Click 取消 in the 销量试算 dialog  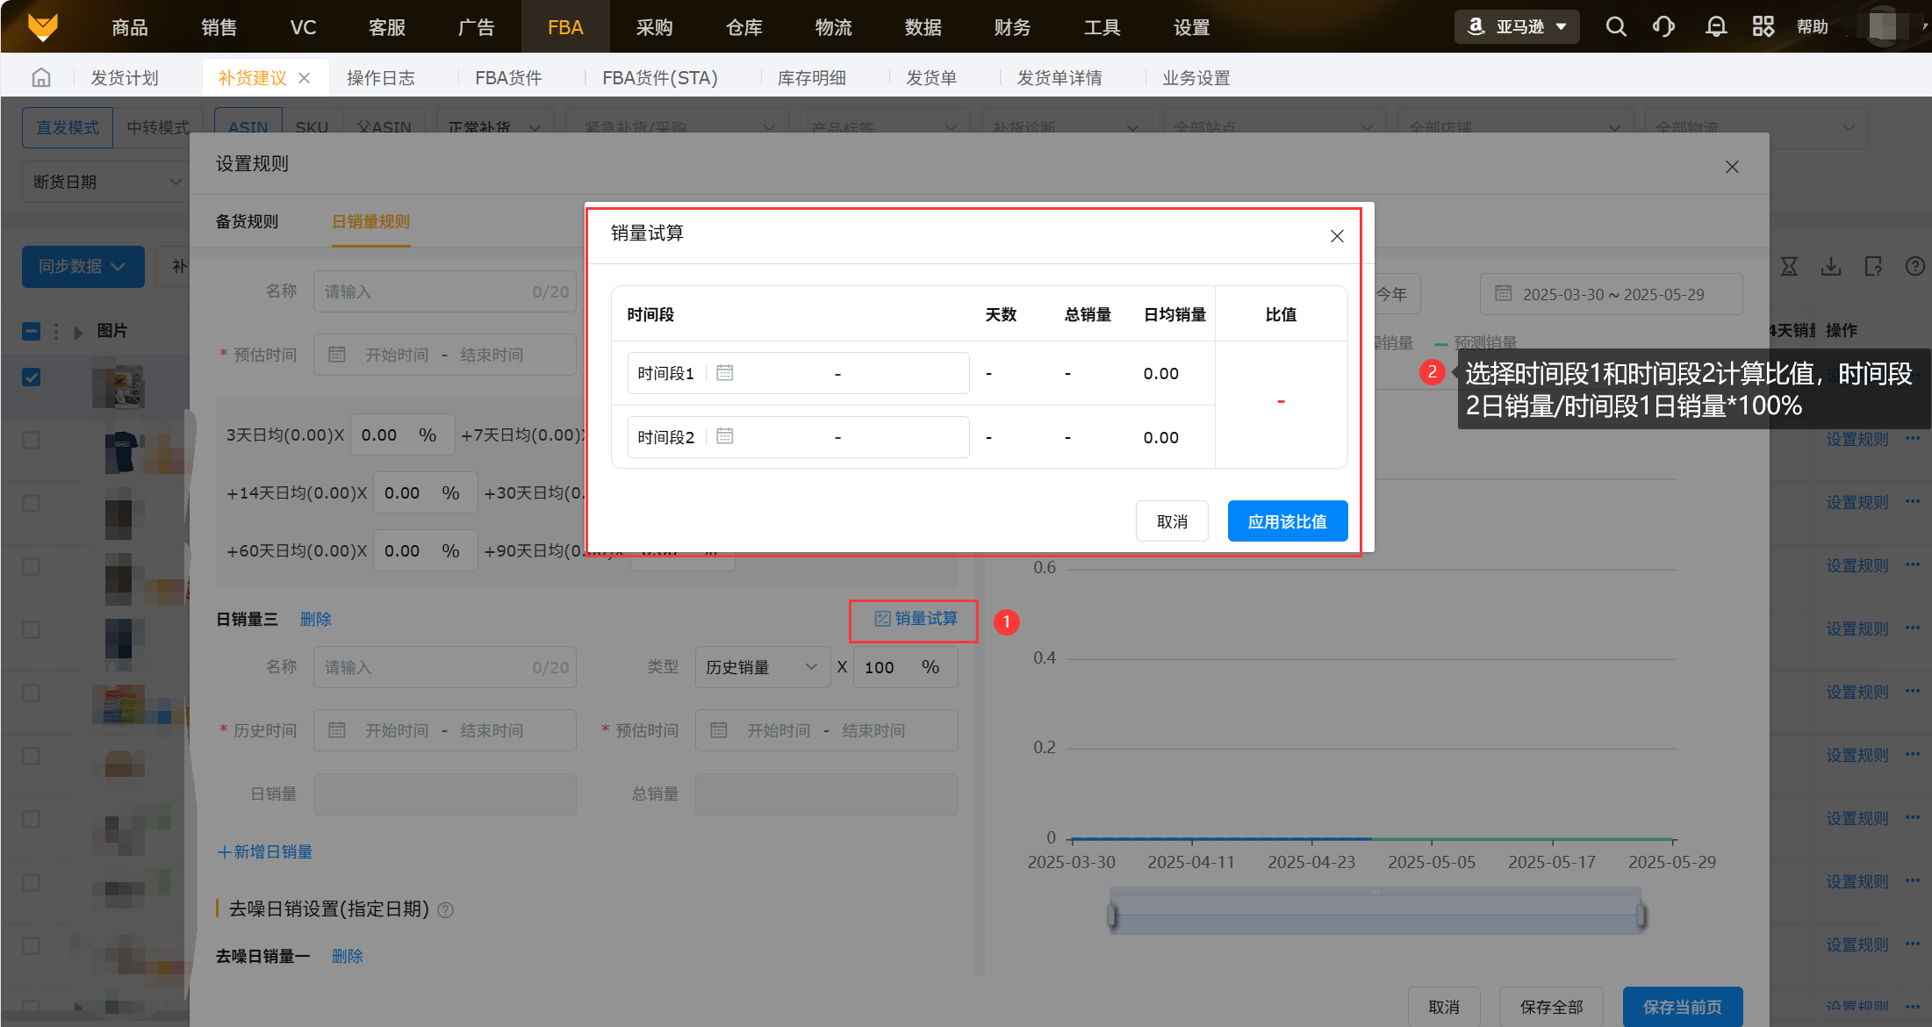(1171, 521)
